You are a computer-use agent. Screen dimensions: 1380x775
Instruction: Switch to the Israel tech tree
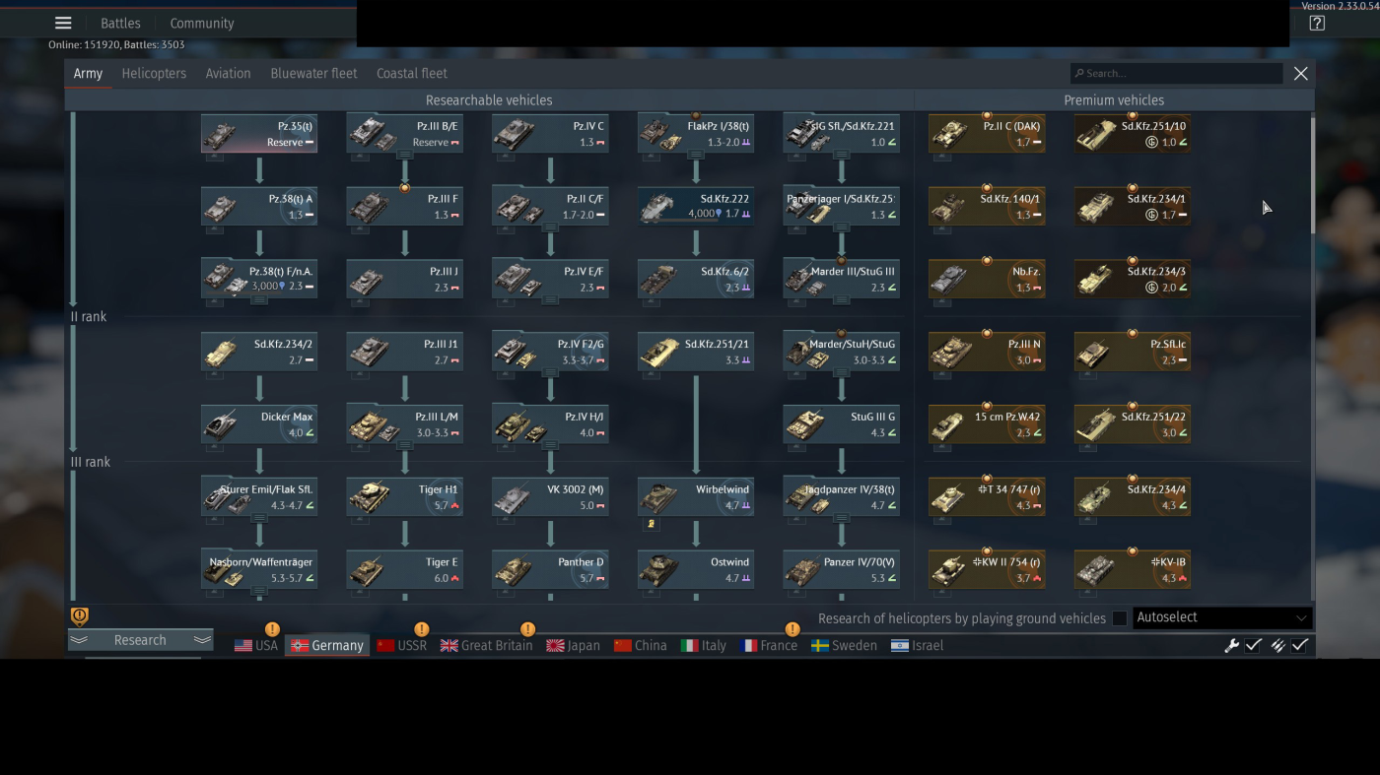pyautogui.click(x=917, y=646)
